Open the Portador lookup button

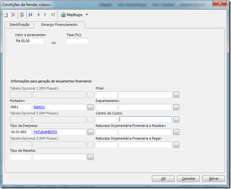(91, 107)
